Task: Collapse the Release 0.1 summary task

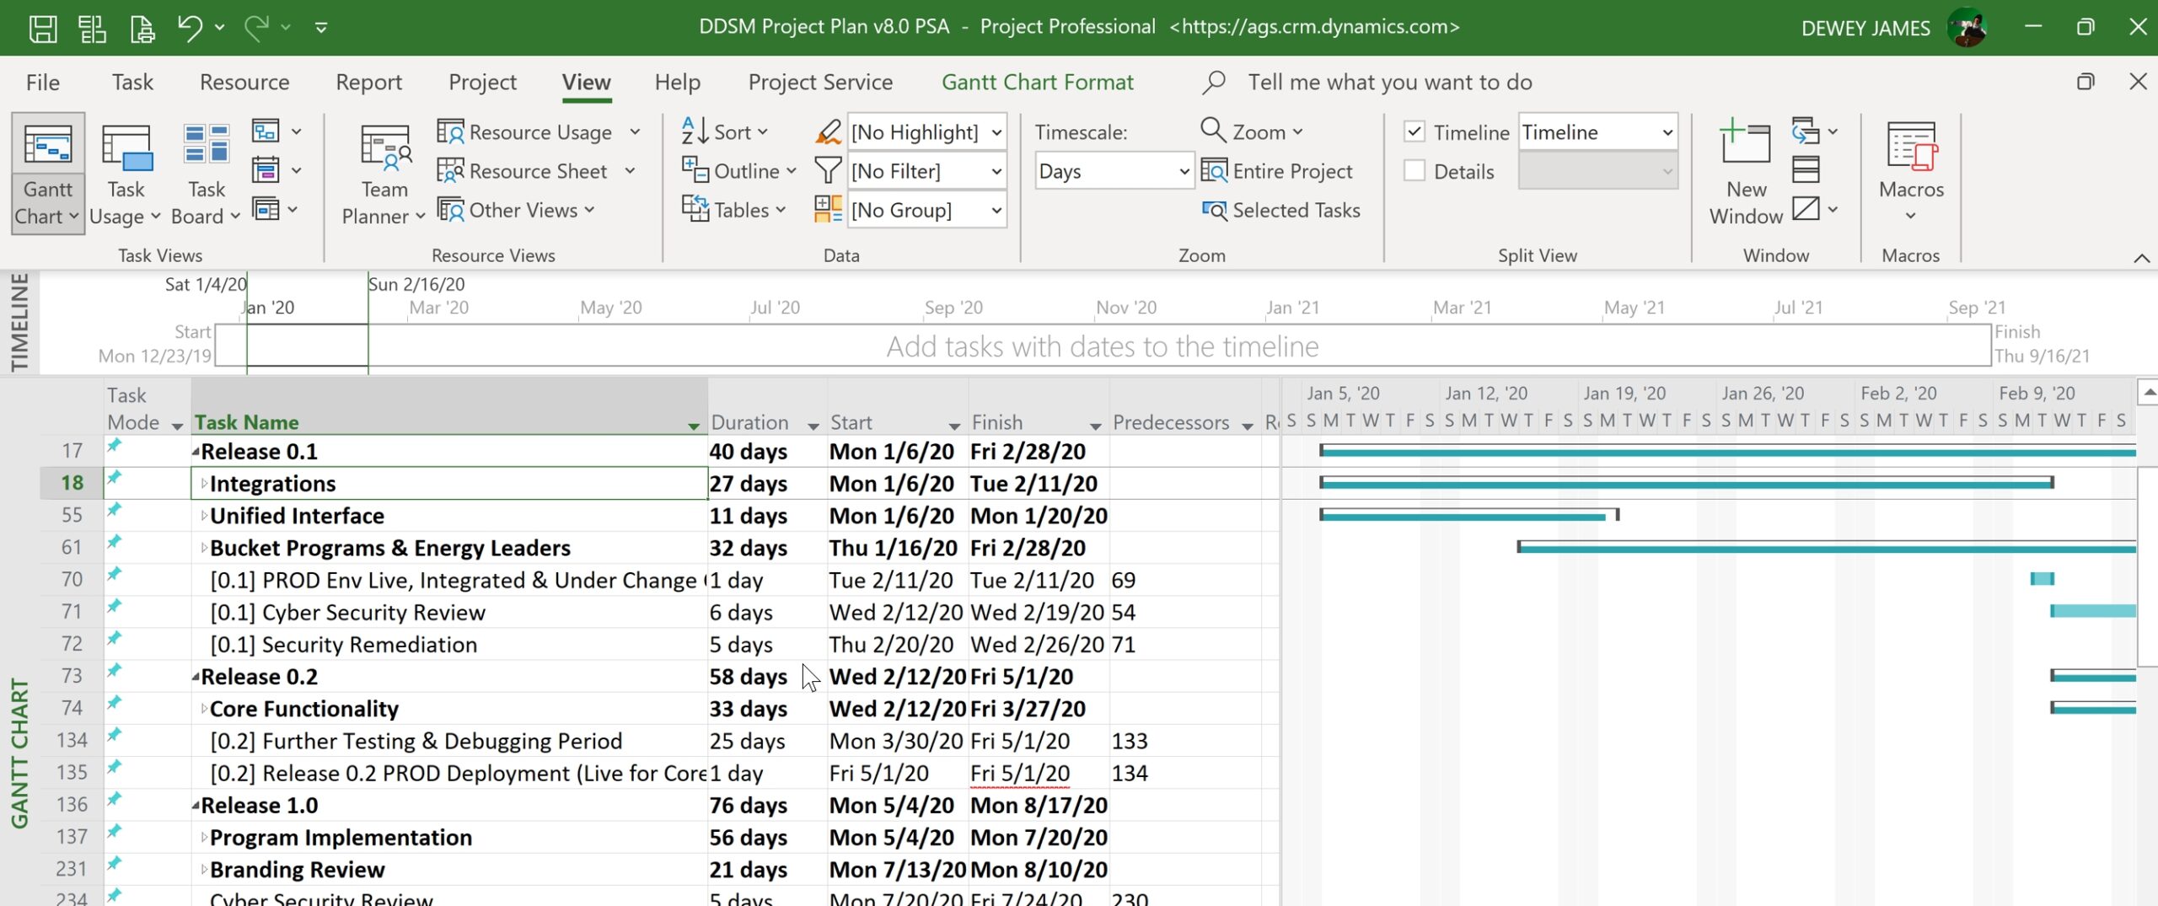Action: click(x=196, y=452)
